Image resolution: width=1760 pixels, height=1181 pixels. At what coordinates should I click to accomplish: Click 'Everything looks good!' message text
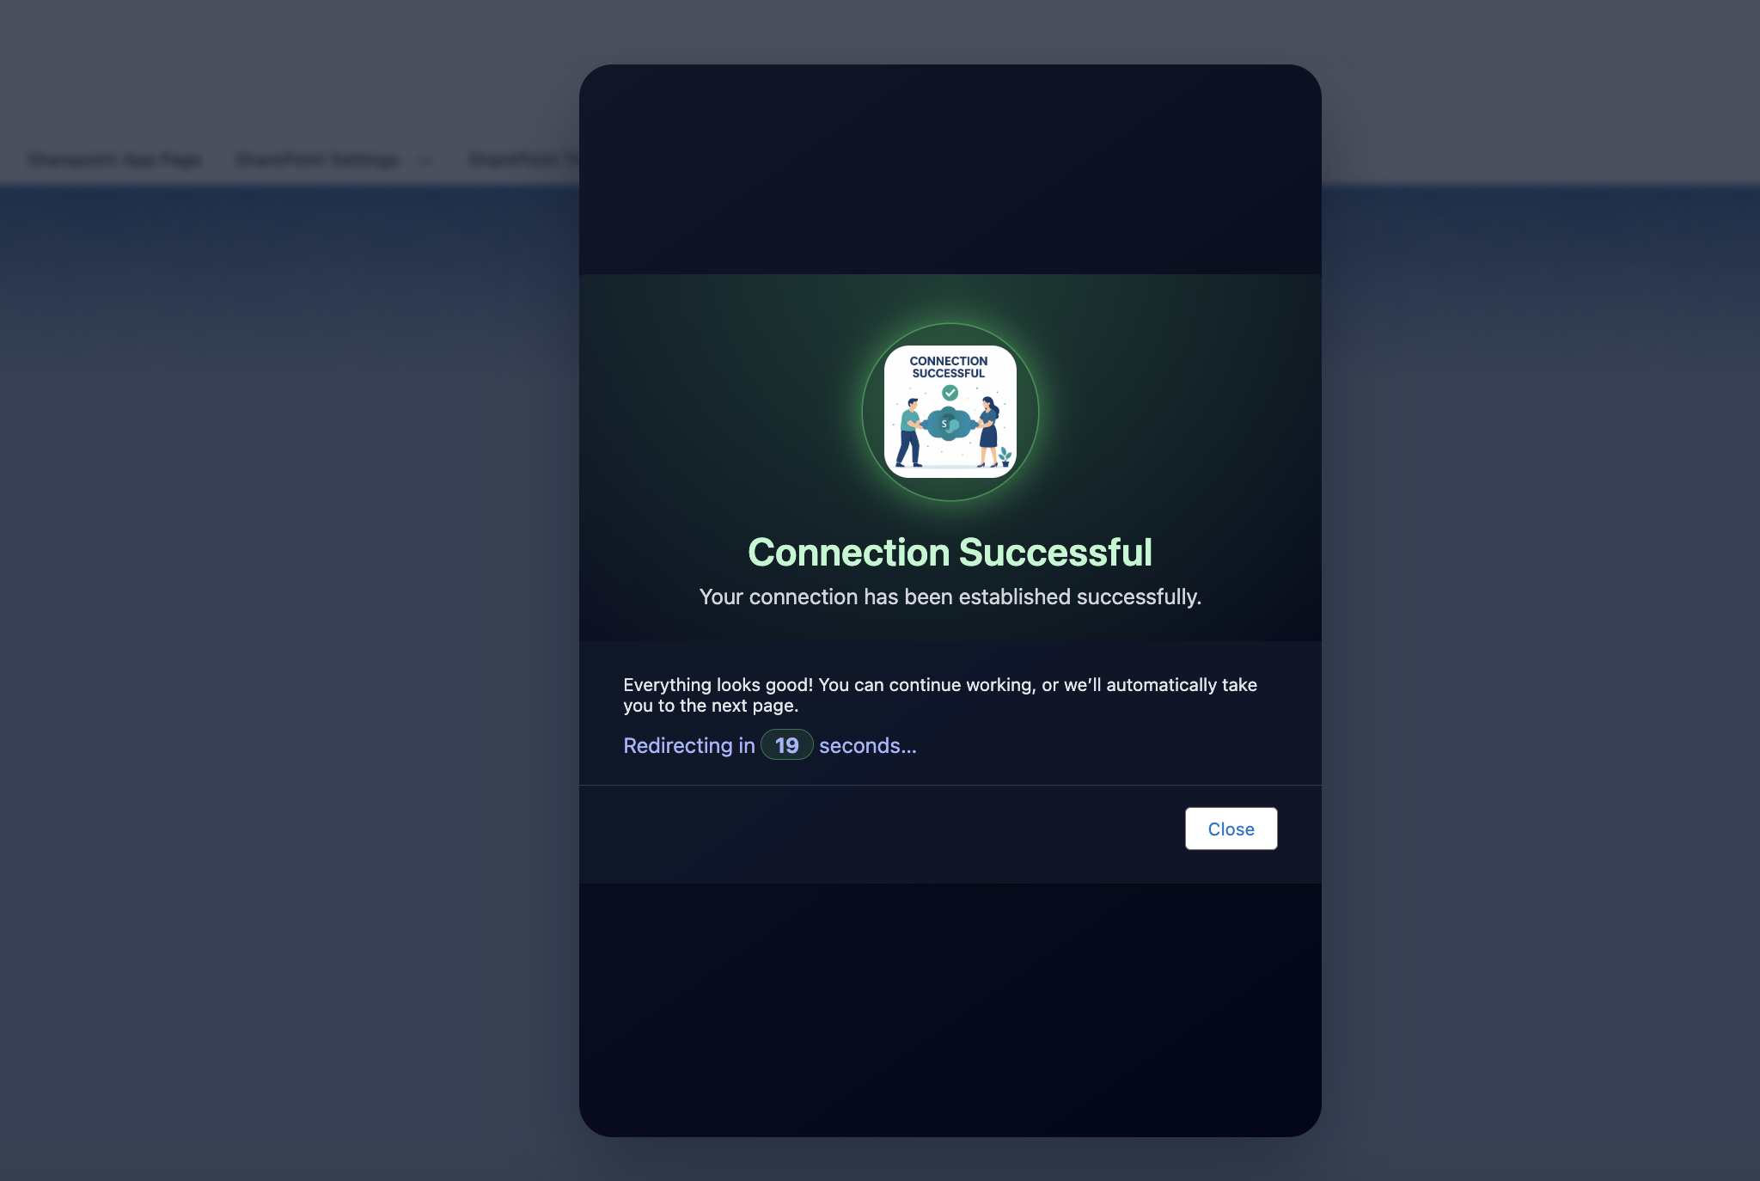940,695
